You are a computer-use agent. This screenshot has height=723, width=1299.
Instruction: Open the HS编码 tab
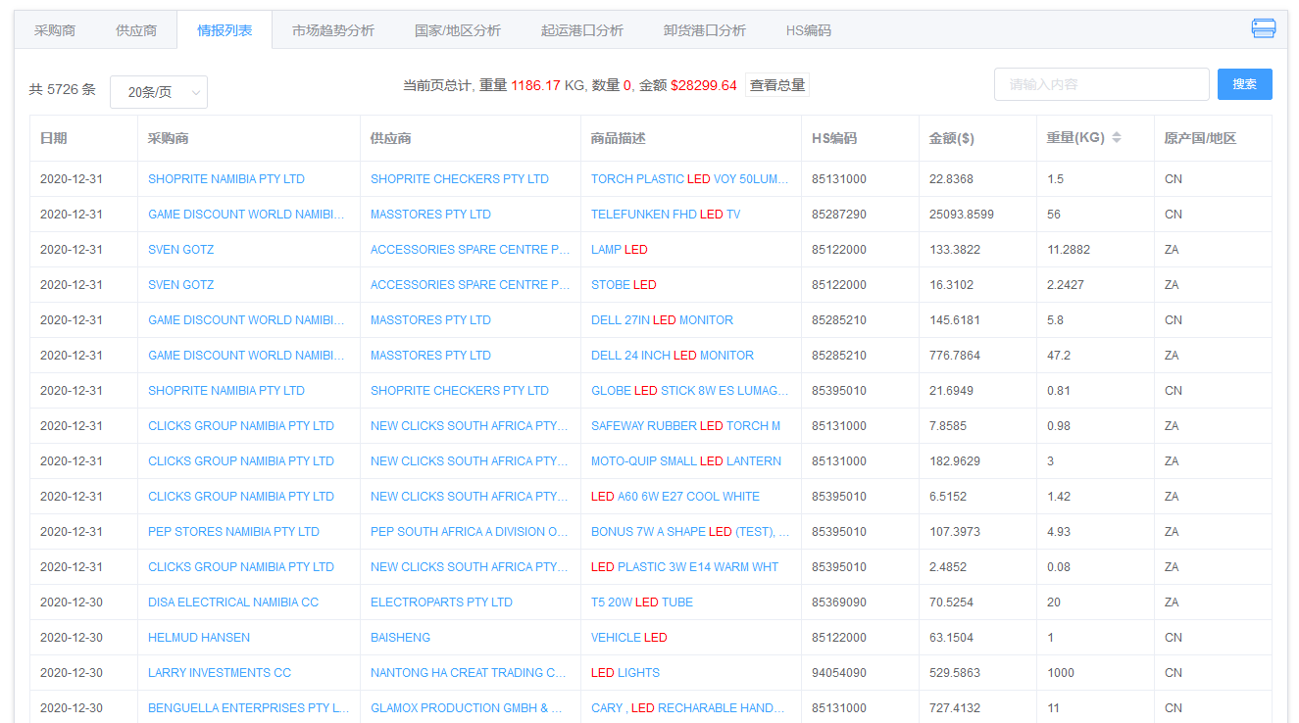(x=809, y=30)
